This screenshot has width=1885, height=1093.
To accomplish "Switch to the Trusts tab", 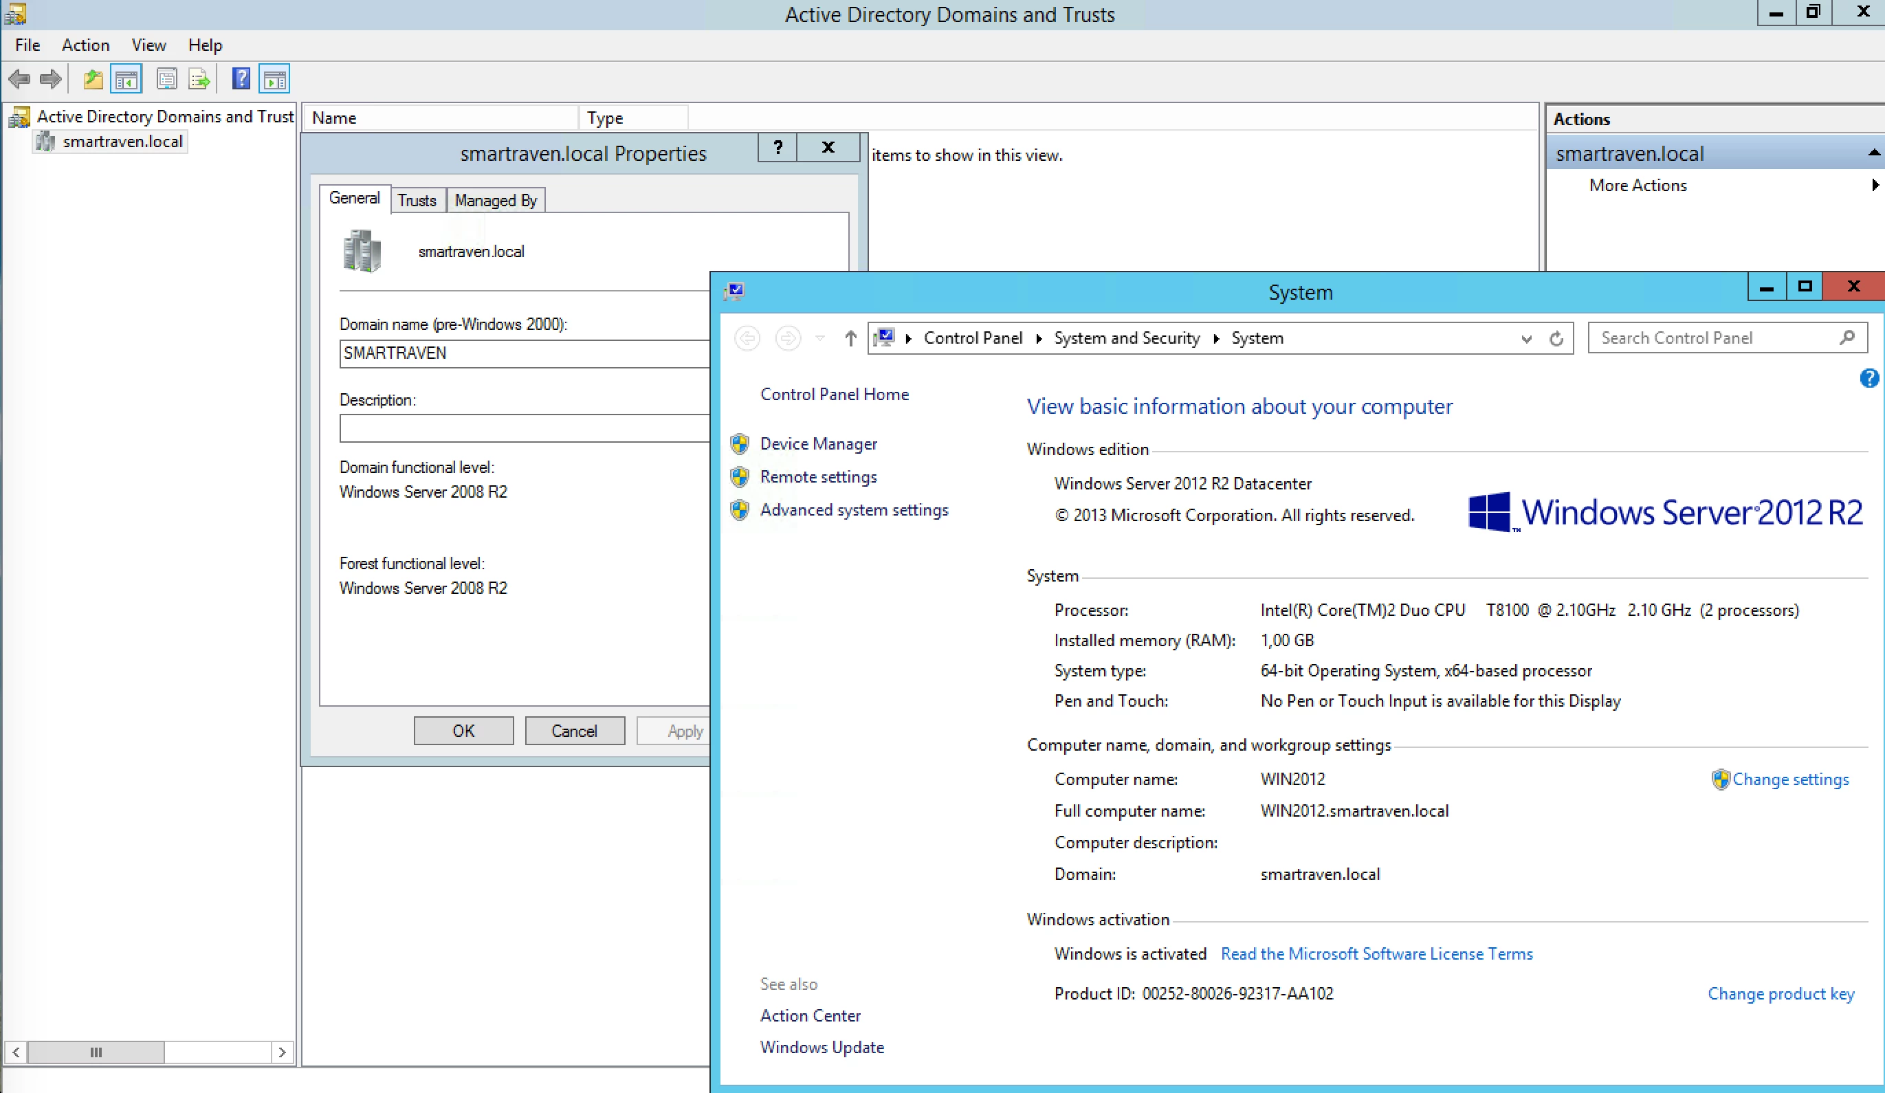I will [417, 201].
